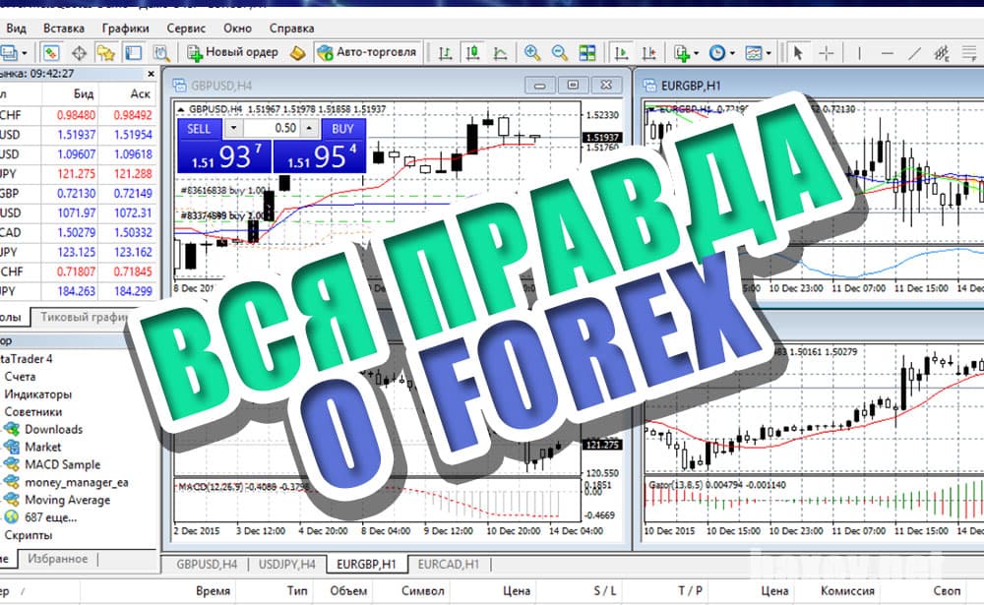The image size is (984, 605).
Task: Select the candlestick chart style icon
Action: [472, 51]
